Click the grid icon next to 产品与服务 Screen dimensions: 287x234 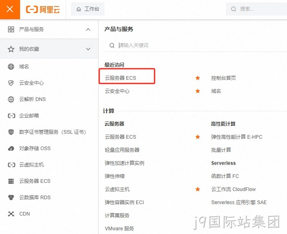pyautogui.click(x=11, y=29)
